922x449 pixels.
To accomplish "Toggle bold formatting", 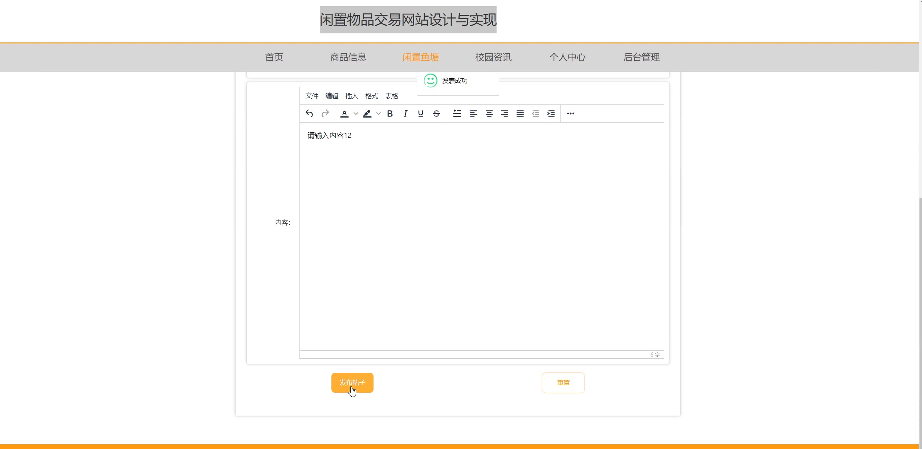I will point(390,114).
